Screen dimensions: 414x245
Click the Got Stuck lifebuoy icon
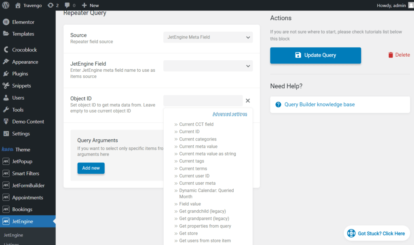[351, 233]
